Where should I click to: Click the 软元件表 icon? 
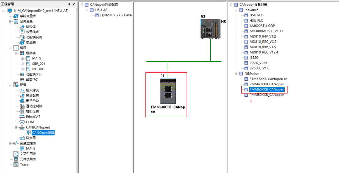(x=22, y=32)
